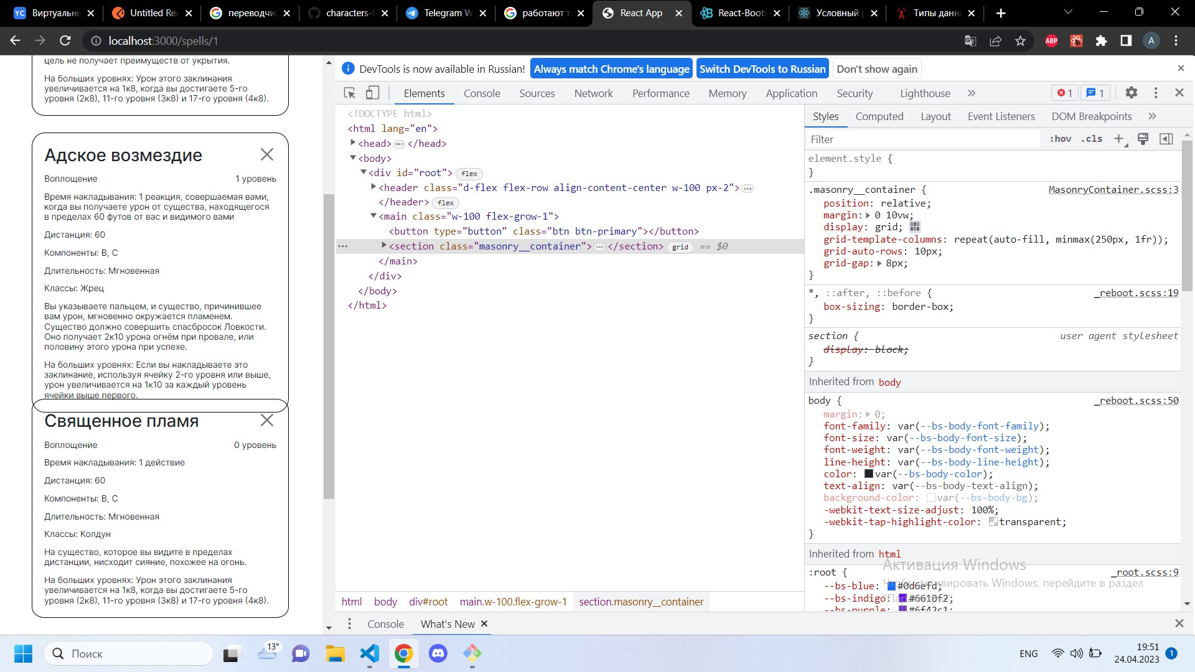Click the error counter badge showing 1
Image resolution: width=1195 pixels, height=672 pixels.
coord(1064,92)
